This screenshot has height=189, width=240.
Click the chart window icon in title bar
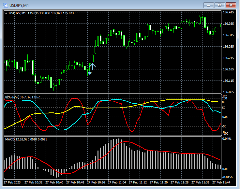(6, 5)
